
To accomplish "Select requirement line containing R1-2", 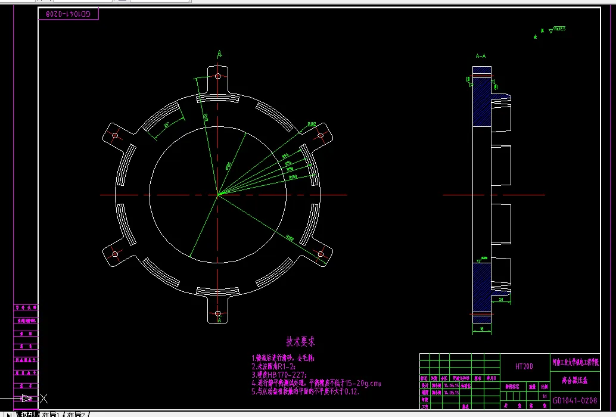I will tap(273, 366).
